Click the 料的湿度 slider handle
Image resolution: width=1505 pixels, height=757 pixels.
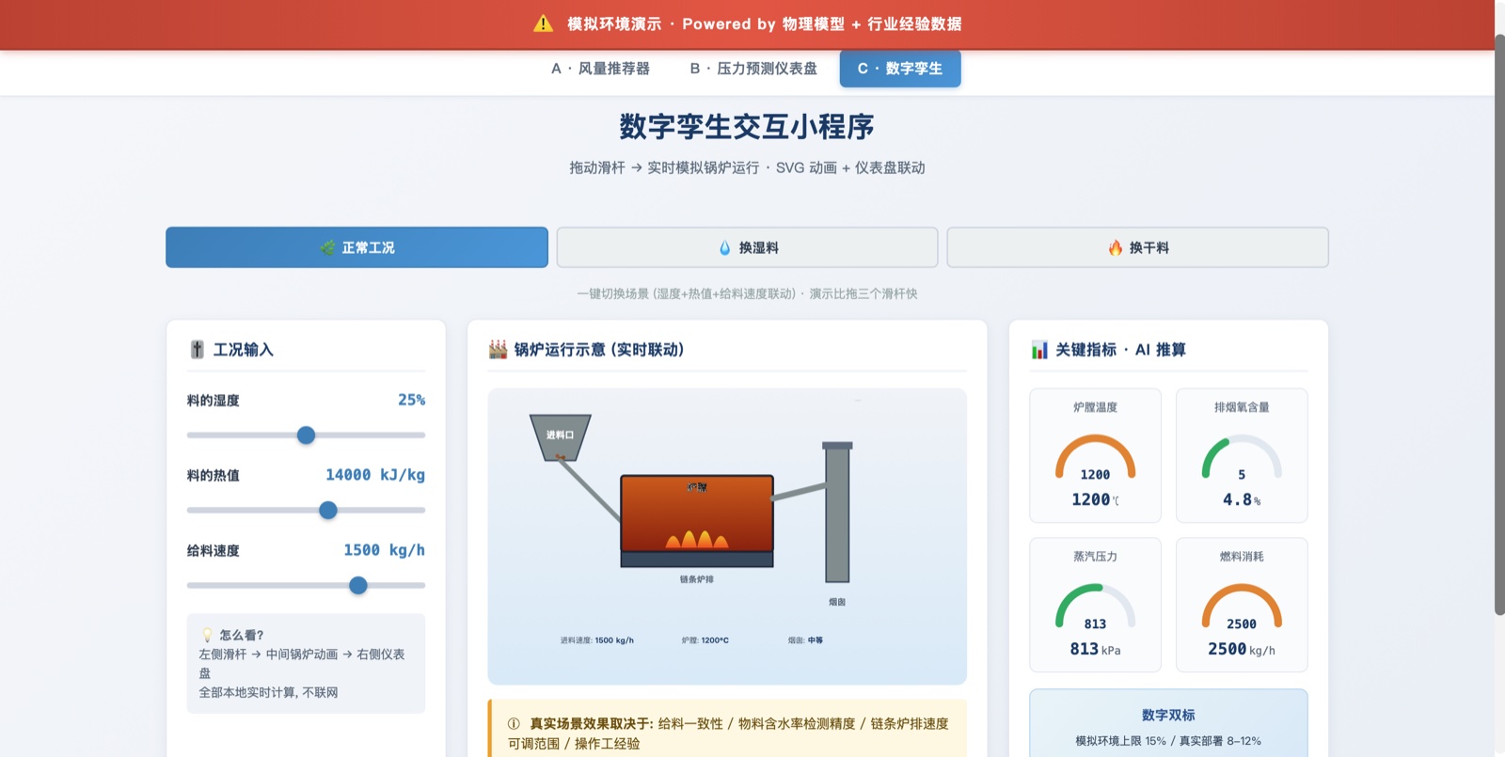click(306, 435)
